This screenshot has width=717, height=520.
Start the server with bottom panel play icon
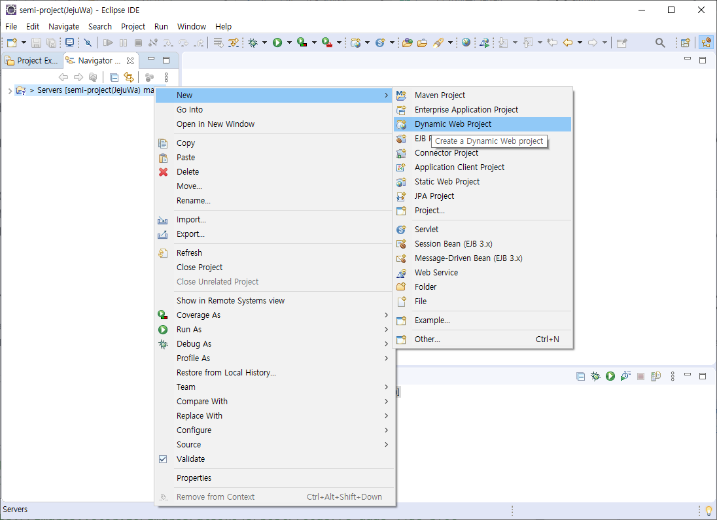610,376
